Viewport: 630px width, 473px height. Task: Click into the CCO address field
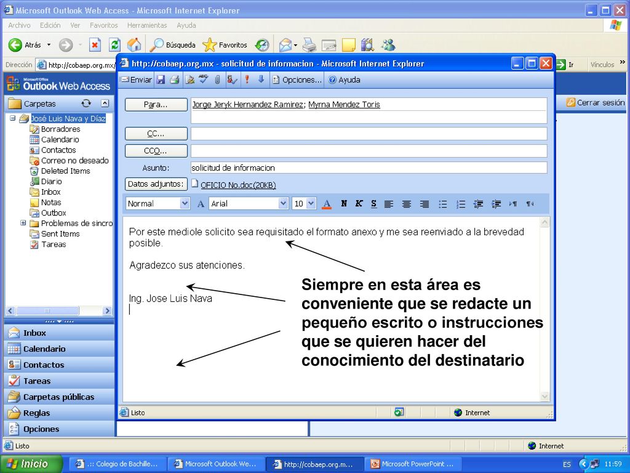point(369,152)
